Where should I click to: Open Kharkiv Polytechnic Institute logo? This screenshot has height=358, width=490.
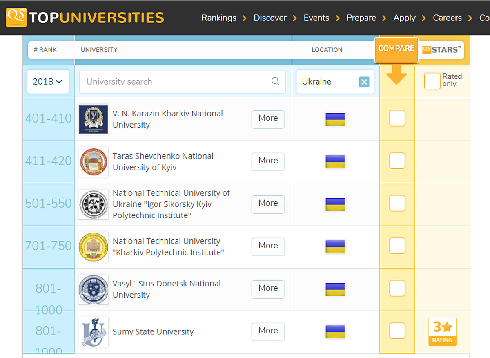click(x=94, y=247)
